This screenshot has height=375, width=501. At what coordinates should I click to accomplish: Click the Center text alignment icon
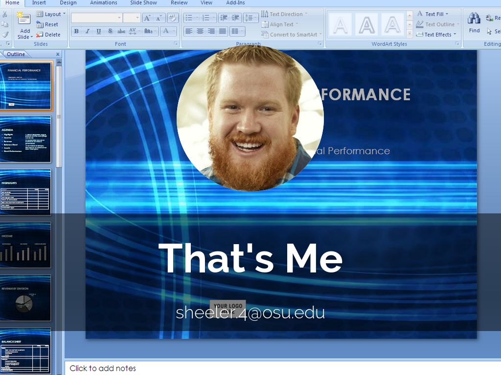point(200,31)
